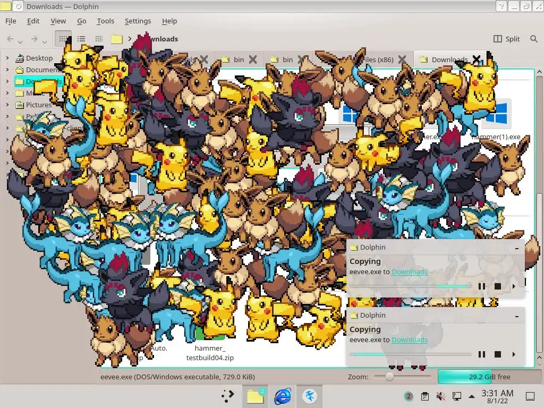Click the upper copy progress bar
Screen dimensions: 544x408
pos(411,286)
